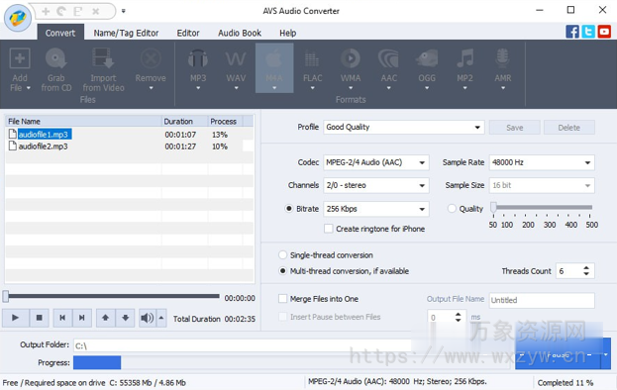Enable Create ringtone for iPhone
617x390 pixels.
[328, 229]
